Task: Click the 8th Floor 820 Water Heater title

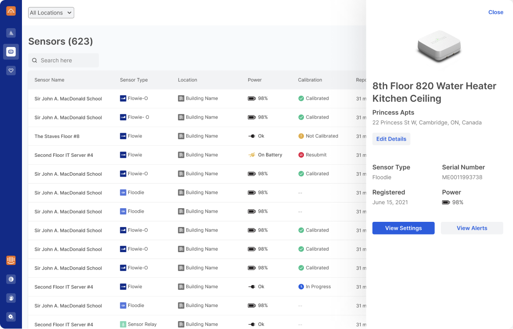Action: (x=434, y=92)
